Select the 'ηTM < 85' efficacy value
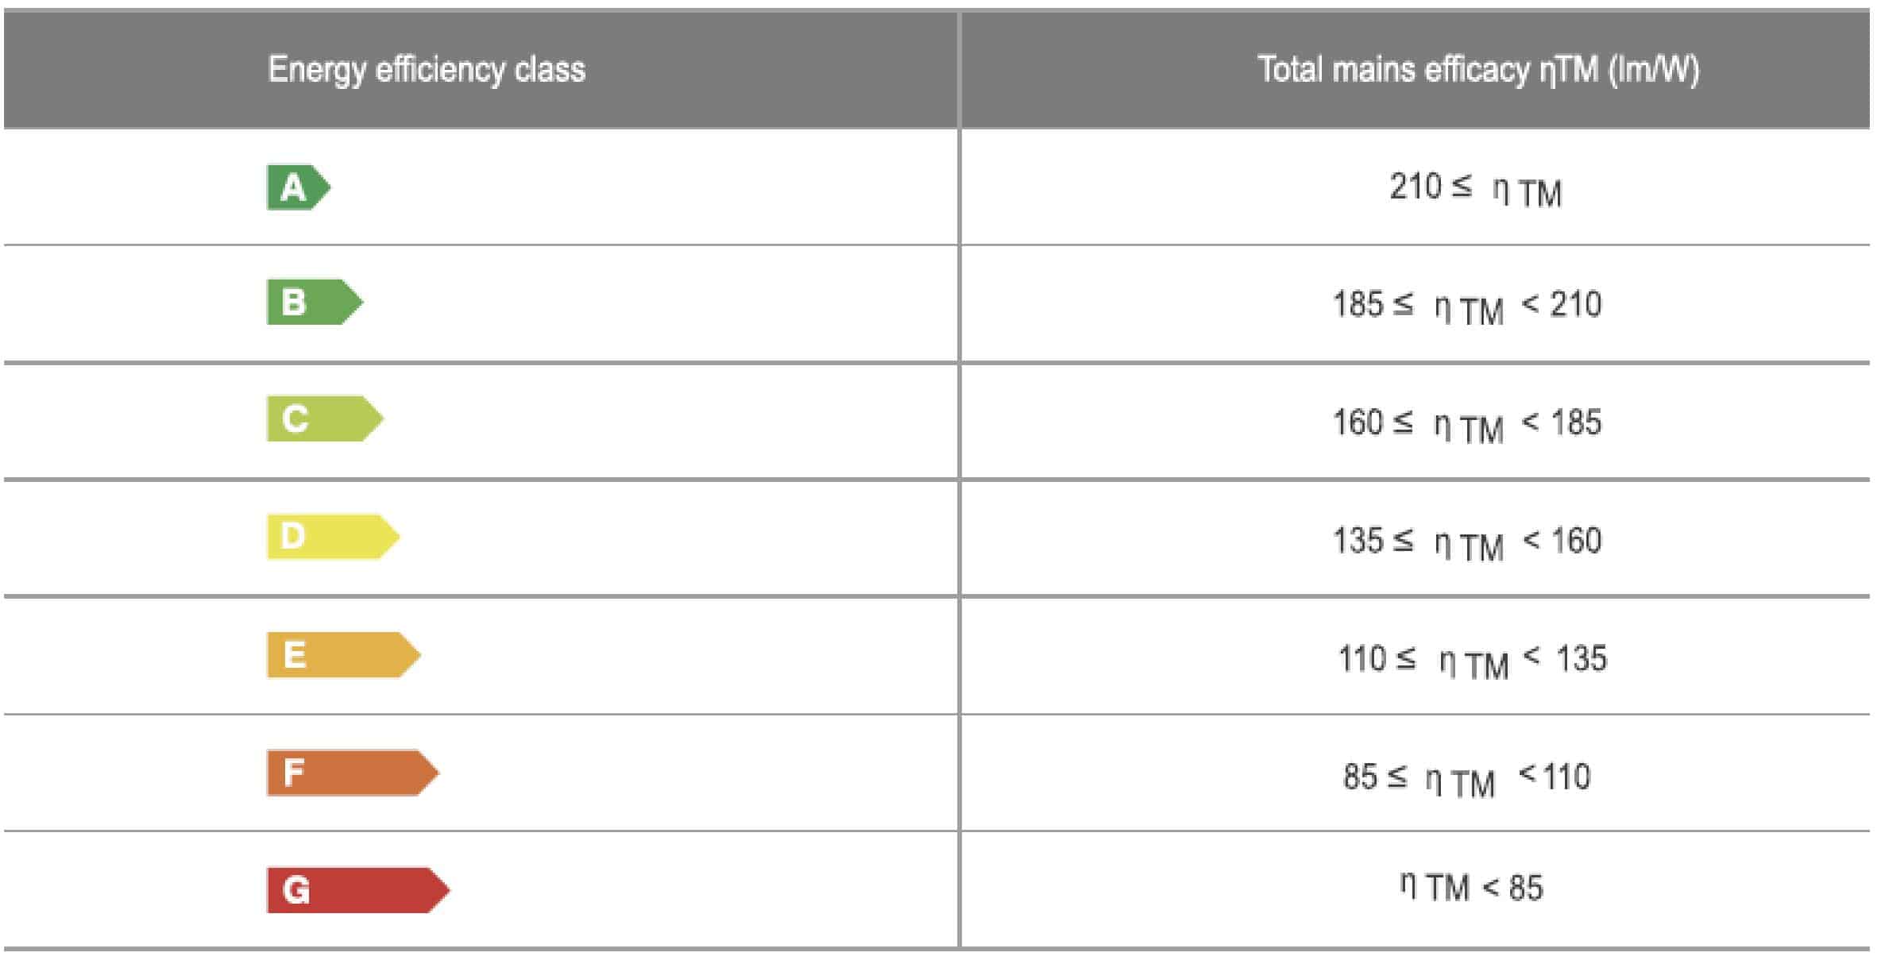 click(x=1471, y=888)
